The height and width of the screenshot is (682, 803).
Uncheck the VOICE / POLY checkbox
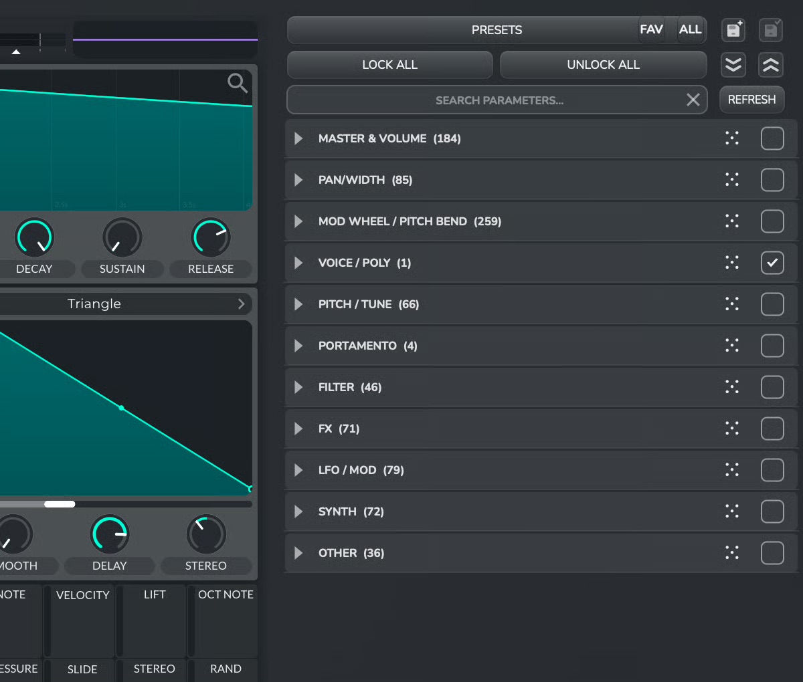click(x=772, y=263)
